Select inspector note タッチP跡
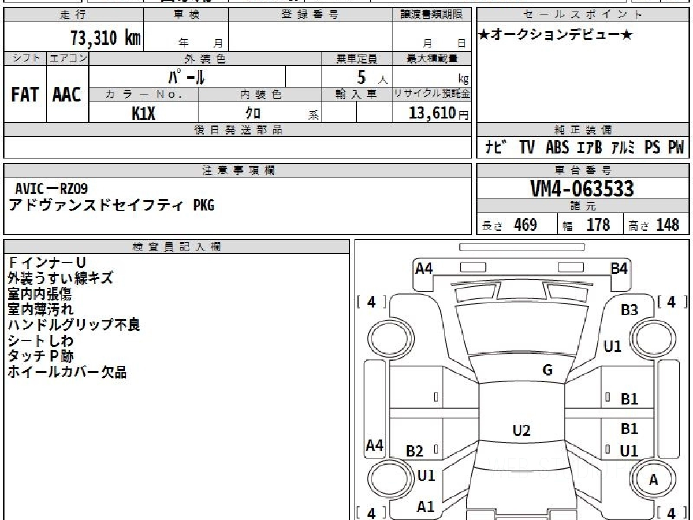This screenshot has width=693, height=520. 40,356
